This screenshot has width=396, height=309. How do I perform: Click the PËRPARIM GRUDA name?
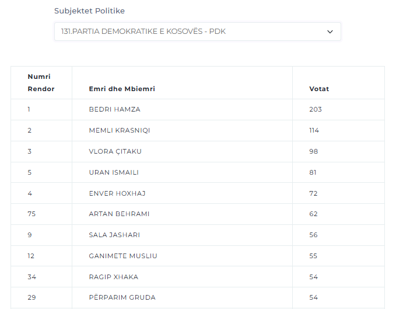click(x=122, y=297)
